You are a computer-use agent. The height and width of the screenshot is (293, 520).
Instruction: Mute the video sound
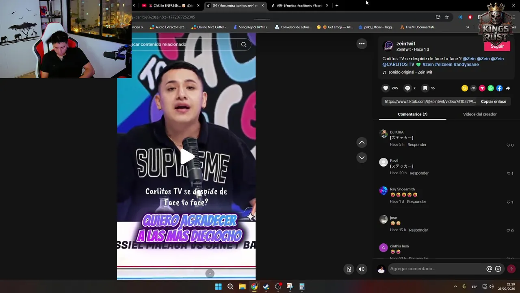point(362,269)
